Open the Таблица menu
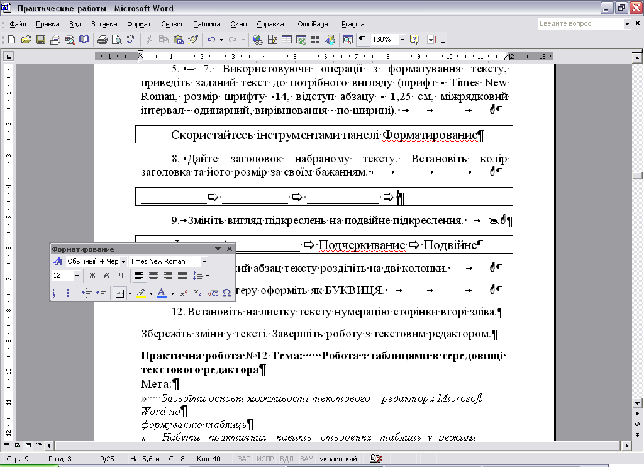 (x=207, y=24)
